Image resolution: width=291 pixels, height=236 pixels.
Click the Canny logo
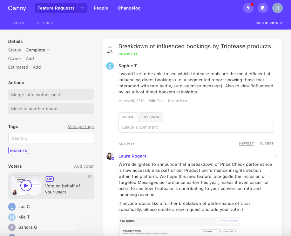coord(17,8)
